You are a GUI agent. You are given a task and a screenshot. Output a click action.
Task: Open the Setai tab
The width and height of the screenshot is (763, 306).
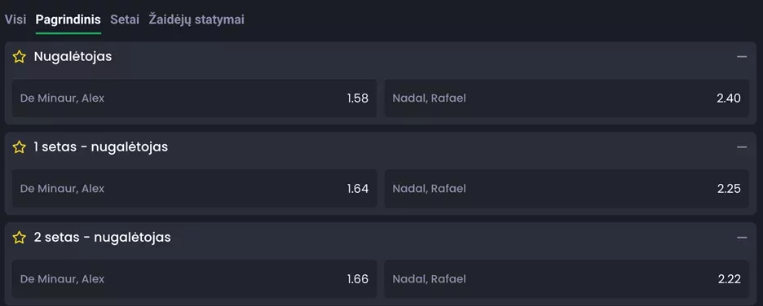tap(125, 20)
